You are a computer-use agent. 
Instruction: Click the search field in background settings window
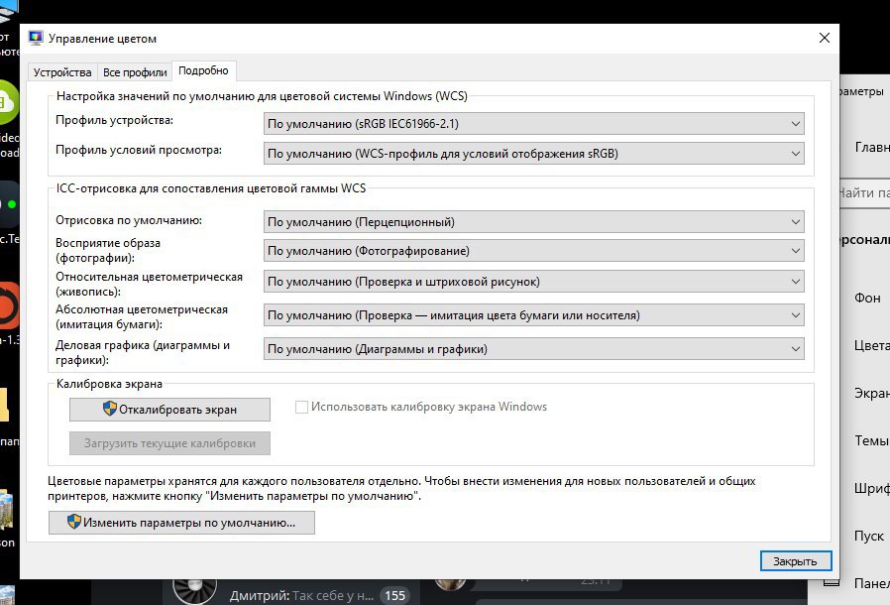(x=864, y=193)
